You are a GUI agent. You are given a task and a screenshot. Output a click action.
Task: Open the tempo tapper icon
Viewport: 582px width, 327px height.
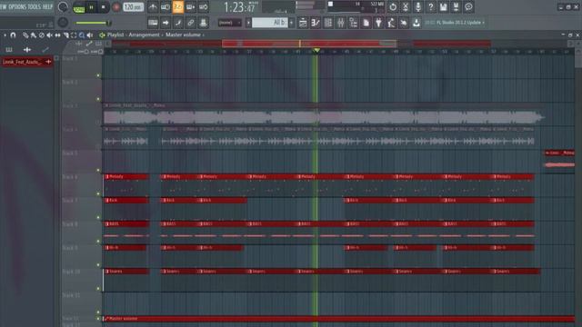coord(391,23)
